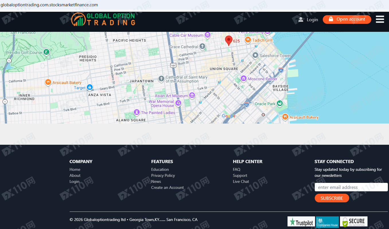389x229 pixels.
Task: Open the About company link
Action: 75,175
